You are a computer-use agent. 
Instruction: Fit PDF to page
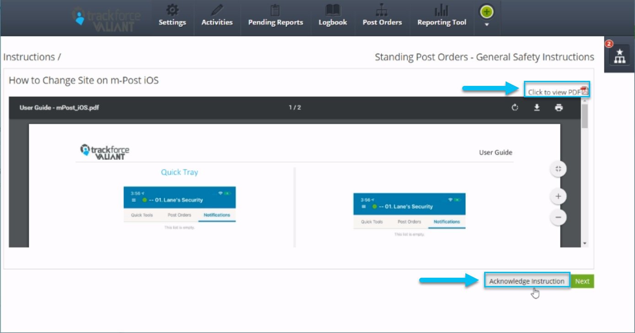[x=558, y=169]
